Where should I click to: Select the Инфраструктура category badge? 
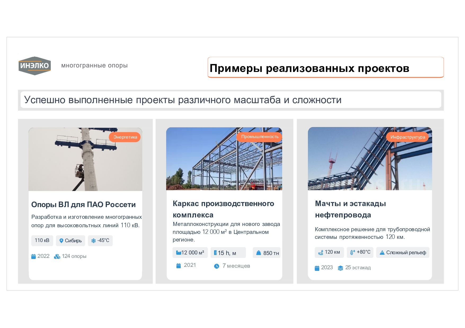[407, 137]
